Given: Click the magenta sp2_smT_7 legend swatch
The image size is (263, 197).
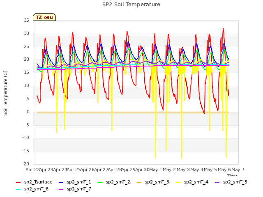Looking at the screenshot, I should 61,189.
